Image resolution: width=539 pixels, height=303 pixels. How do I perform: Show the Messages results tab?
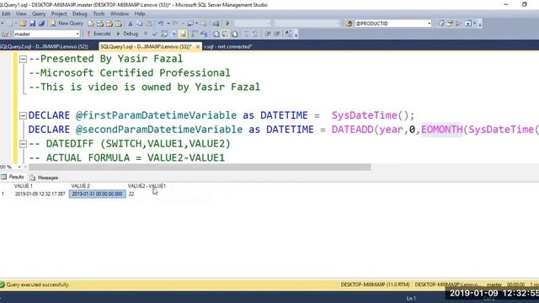(44, 178)
